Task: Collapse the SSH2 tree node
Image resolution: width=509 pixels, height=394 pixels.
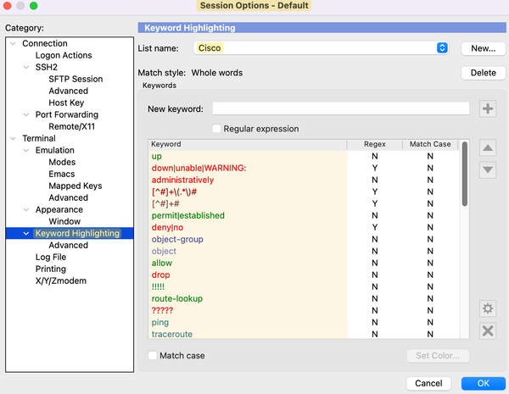Action: click(x=25, y=68)
